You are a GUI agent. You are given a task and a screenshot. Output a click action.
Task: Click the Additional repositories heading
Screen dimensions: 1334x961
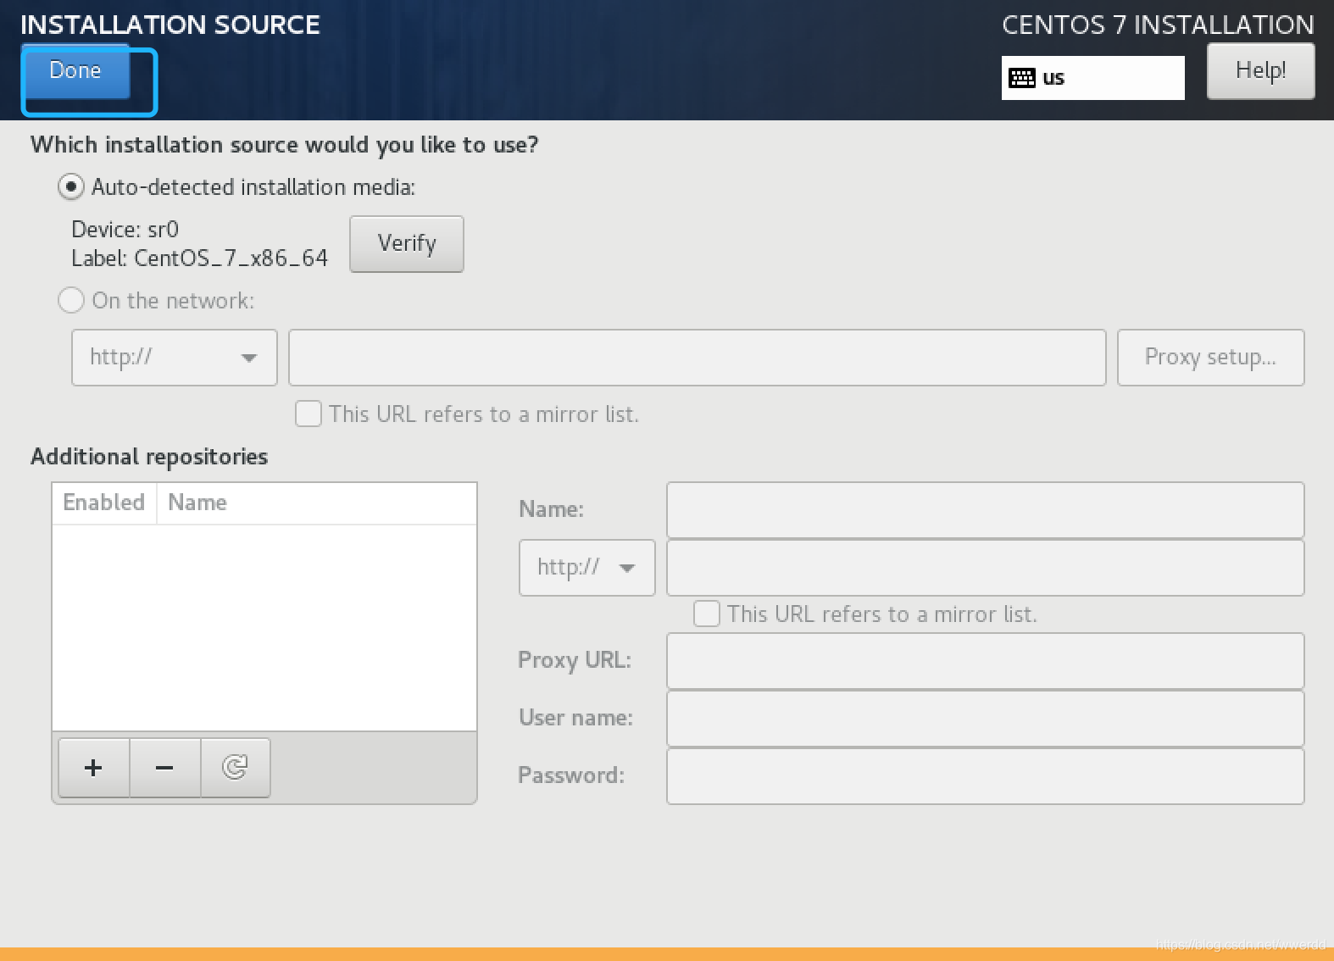(x=149, y=457)
